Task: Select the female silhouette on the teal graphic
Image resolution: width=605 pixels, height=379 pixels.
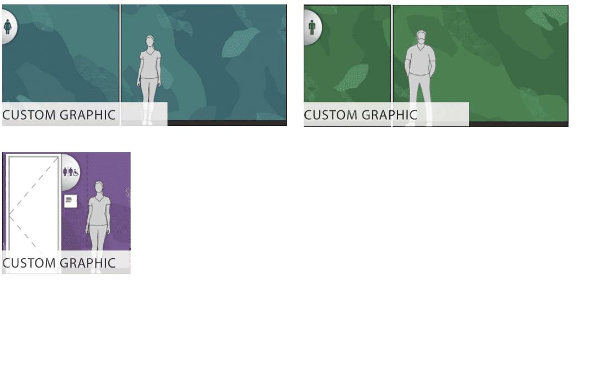Action: 150,80
